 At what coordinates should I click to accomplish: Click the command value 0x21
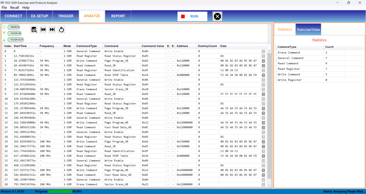[145, 184]
